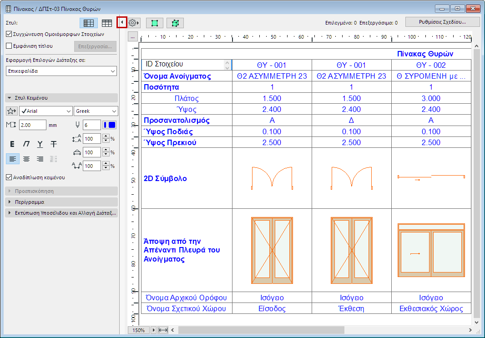This screenshot has height=338, width=485.
Task: Expand the Προεπισκόπηση section
Action: tap(61, 191)
